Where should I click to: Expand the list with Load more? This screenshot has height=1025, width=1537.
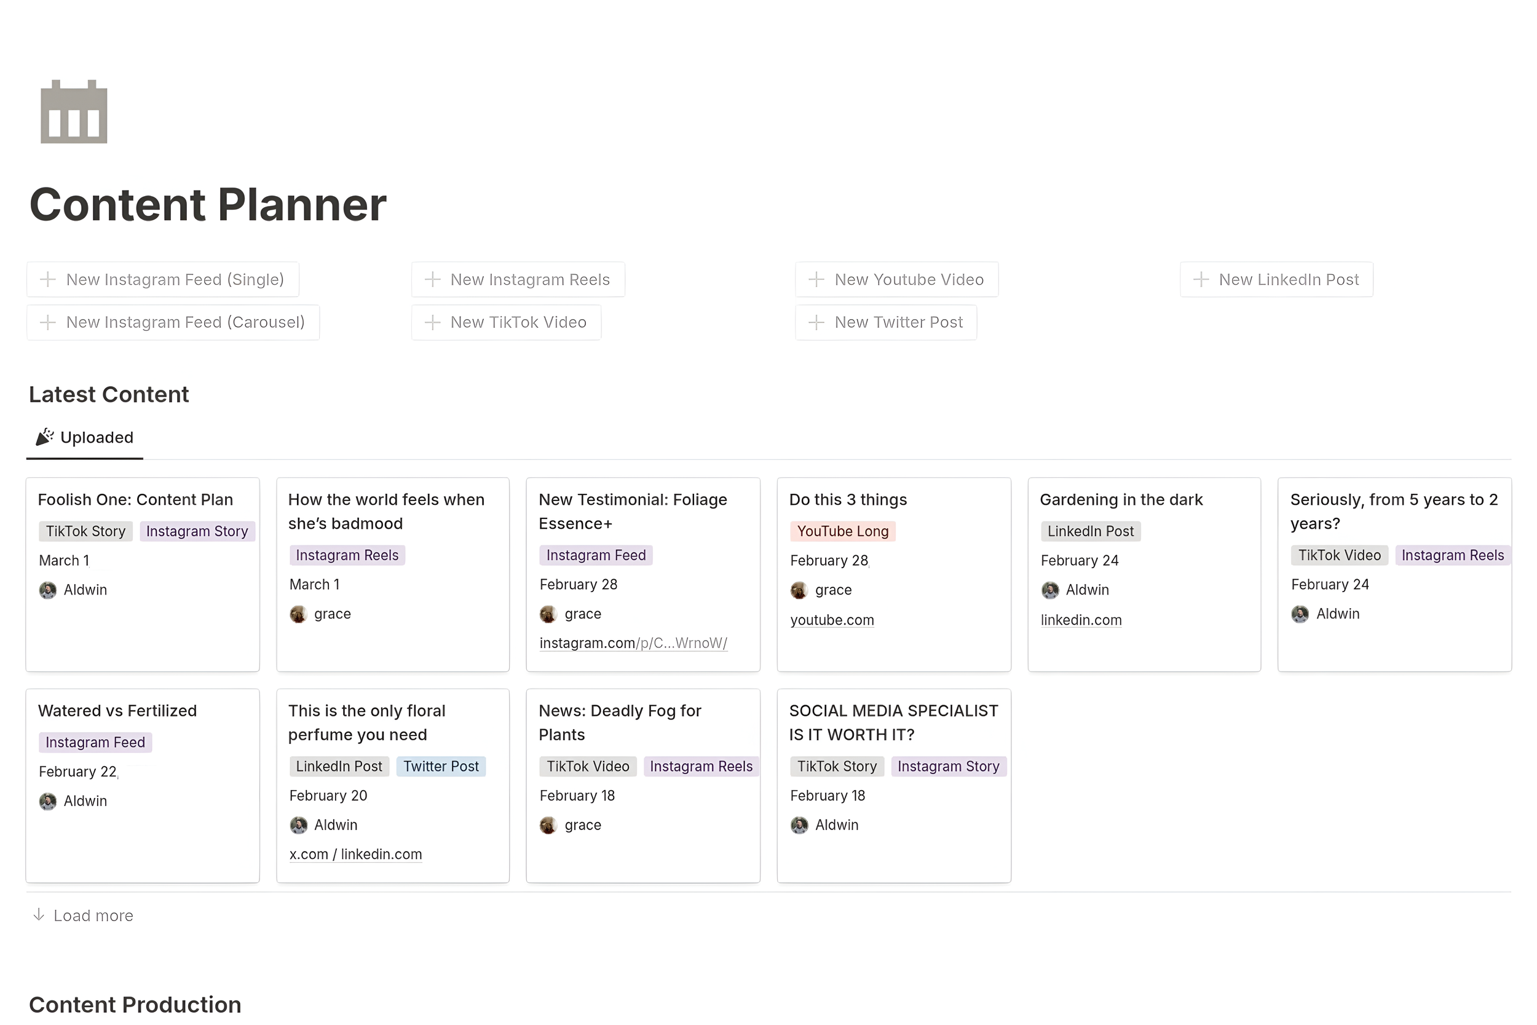pos(93,916)
